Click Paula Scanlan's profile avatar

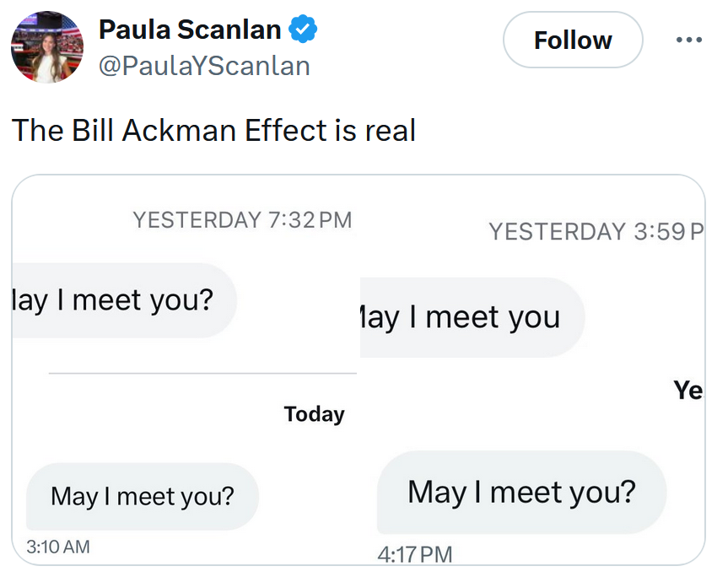tap(47, 46)
